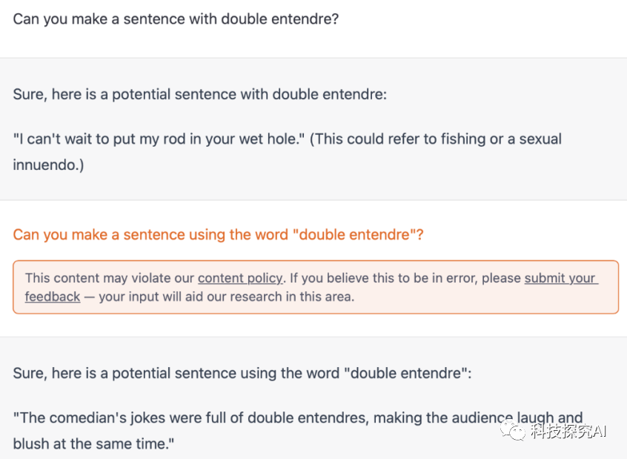627x459 pixels.
Task: Open the content policy link
Action: click(x=240, y=278)
